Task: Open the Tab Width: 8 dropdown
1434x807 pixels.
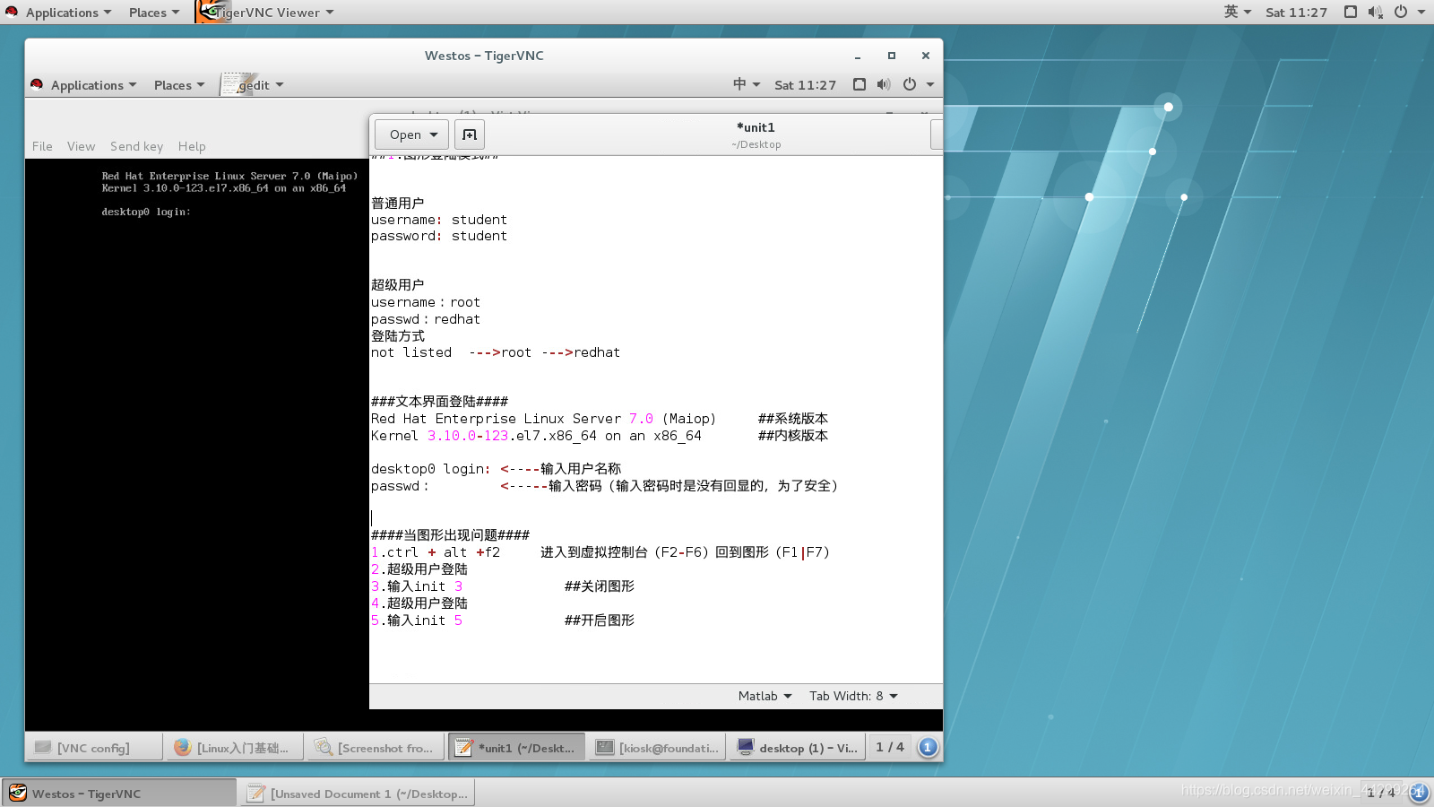Action: click(x=853, y=696)
